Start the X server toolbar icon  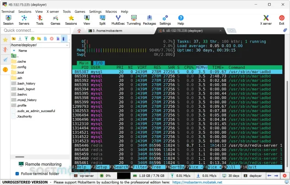point(266,20)
